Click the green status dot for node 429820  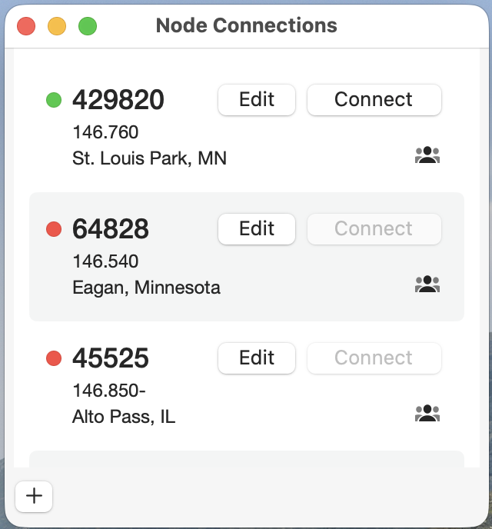(x=54, y=100)
